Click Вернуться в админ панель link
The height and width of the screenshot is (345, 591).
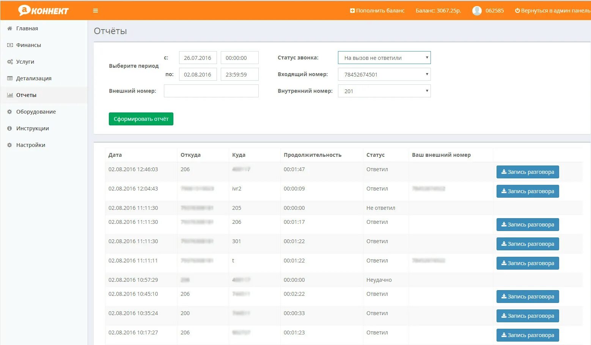[x=552, y=11]
